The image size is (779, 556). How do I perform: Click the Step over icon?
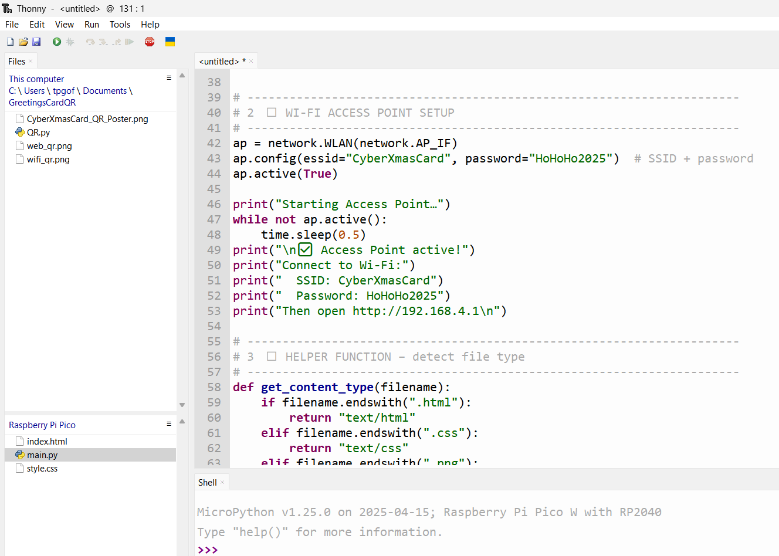(x=90, y=42)
